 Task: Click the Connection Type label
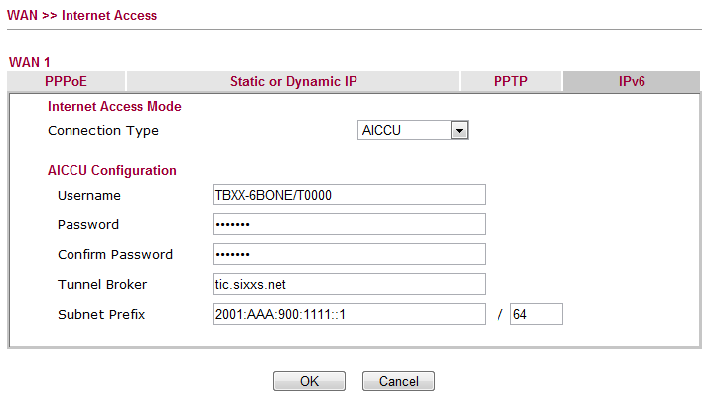tap(103, 131)
